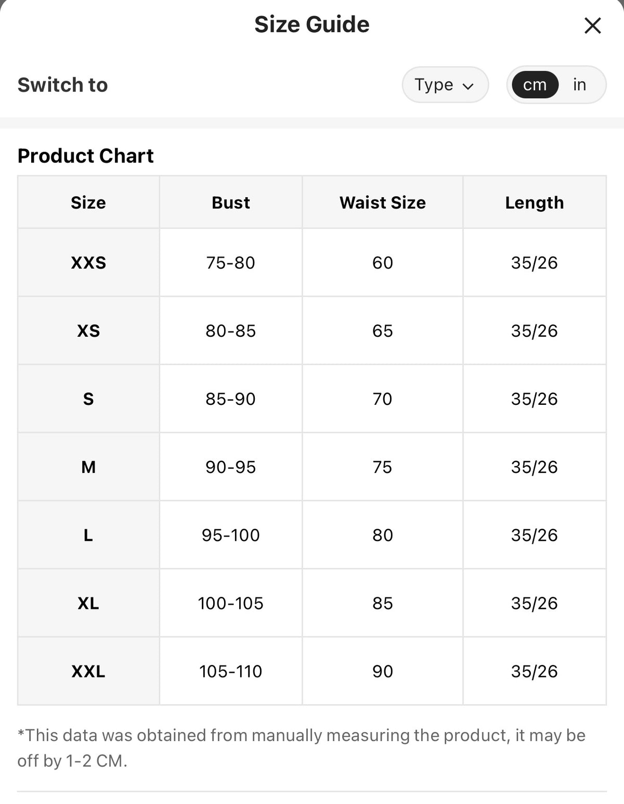The image size is (624, 804).
Task: Select the M size row label
Action: tap(88, 467)
